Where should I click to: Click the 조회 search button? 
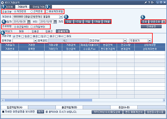point(145,22)
